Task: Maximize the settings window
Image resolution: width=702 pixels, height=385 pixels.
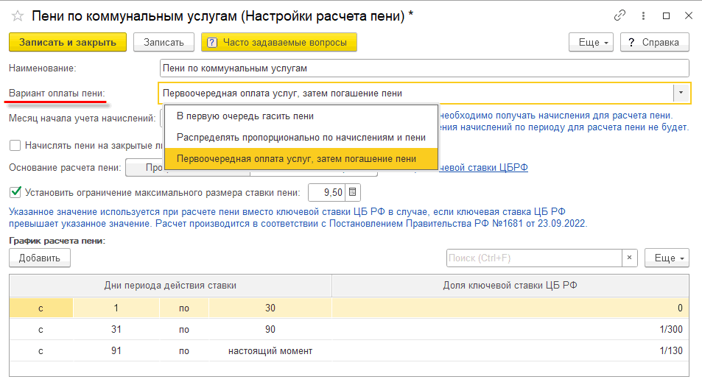Action: coord(666,16)
